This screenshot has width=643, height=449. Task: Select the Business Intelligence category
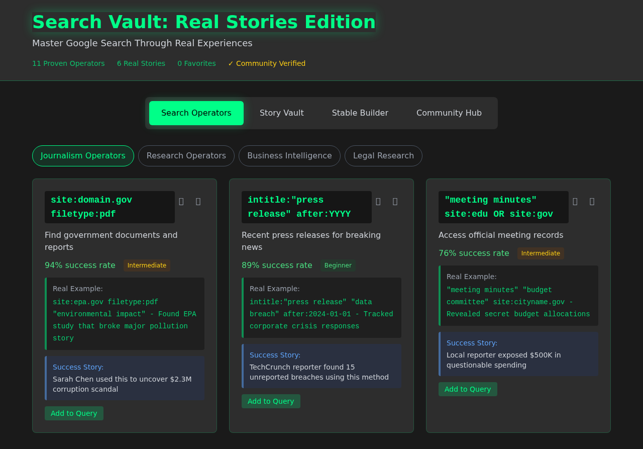coord(289,156)
